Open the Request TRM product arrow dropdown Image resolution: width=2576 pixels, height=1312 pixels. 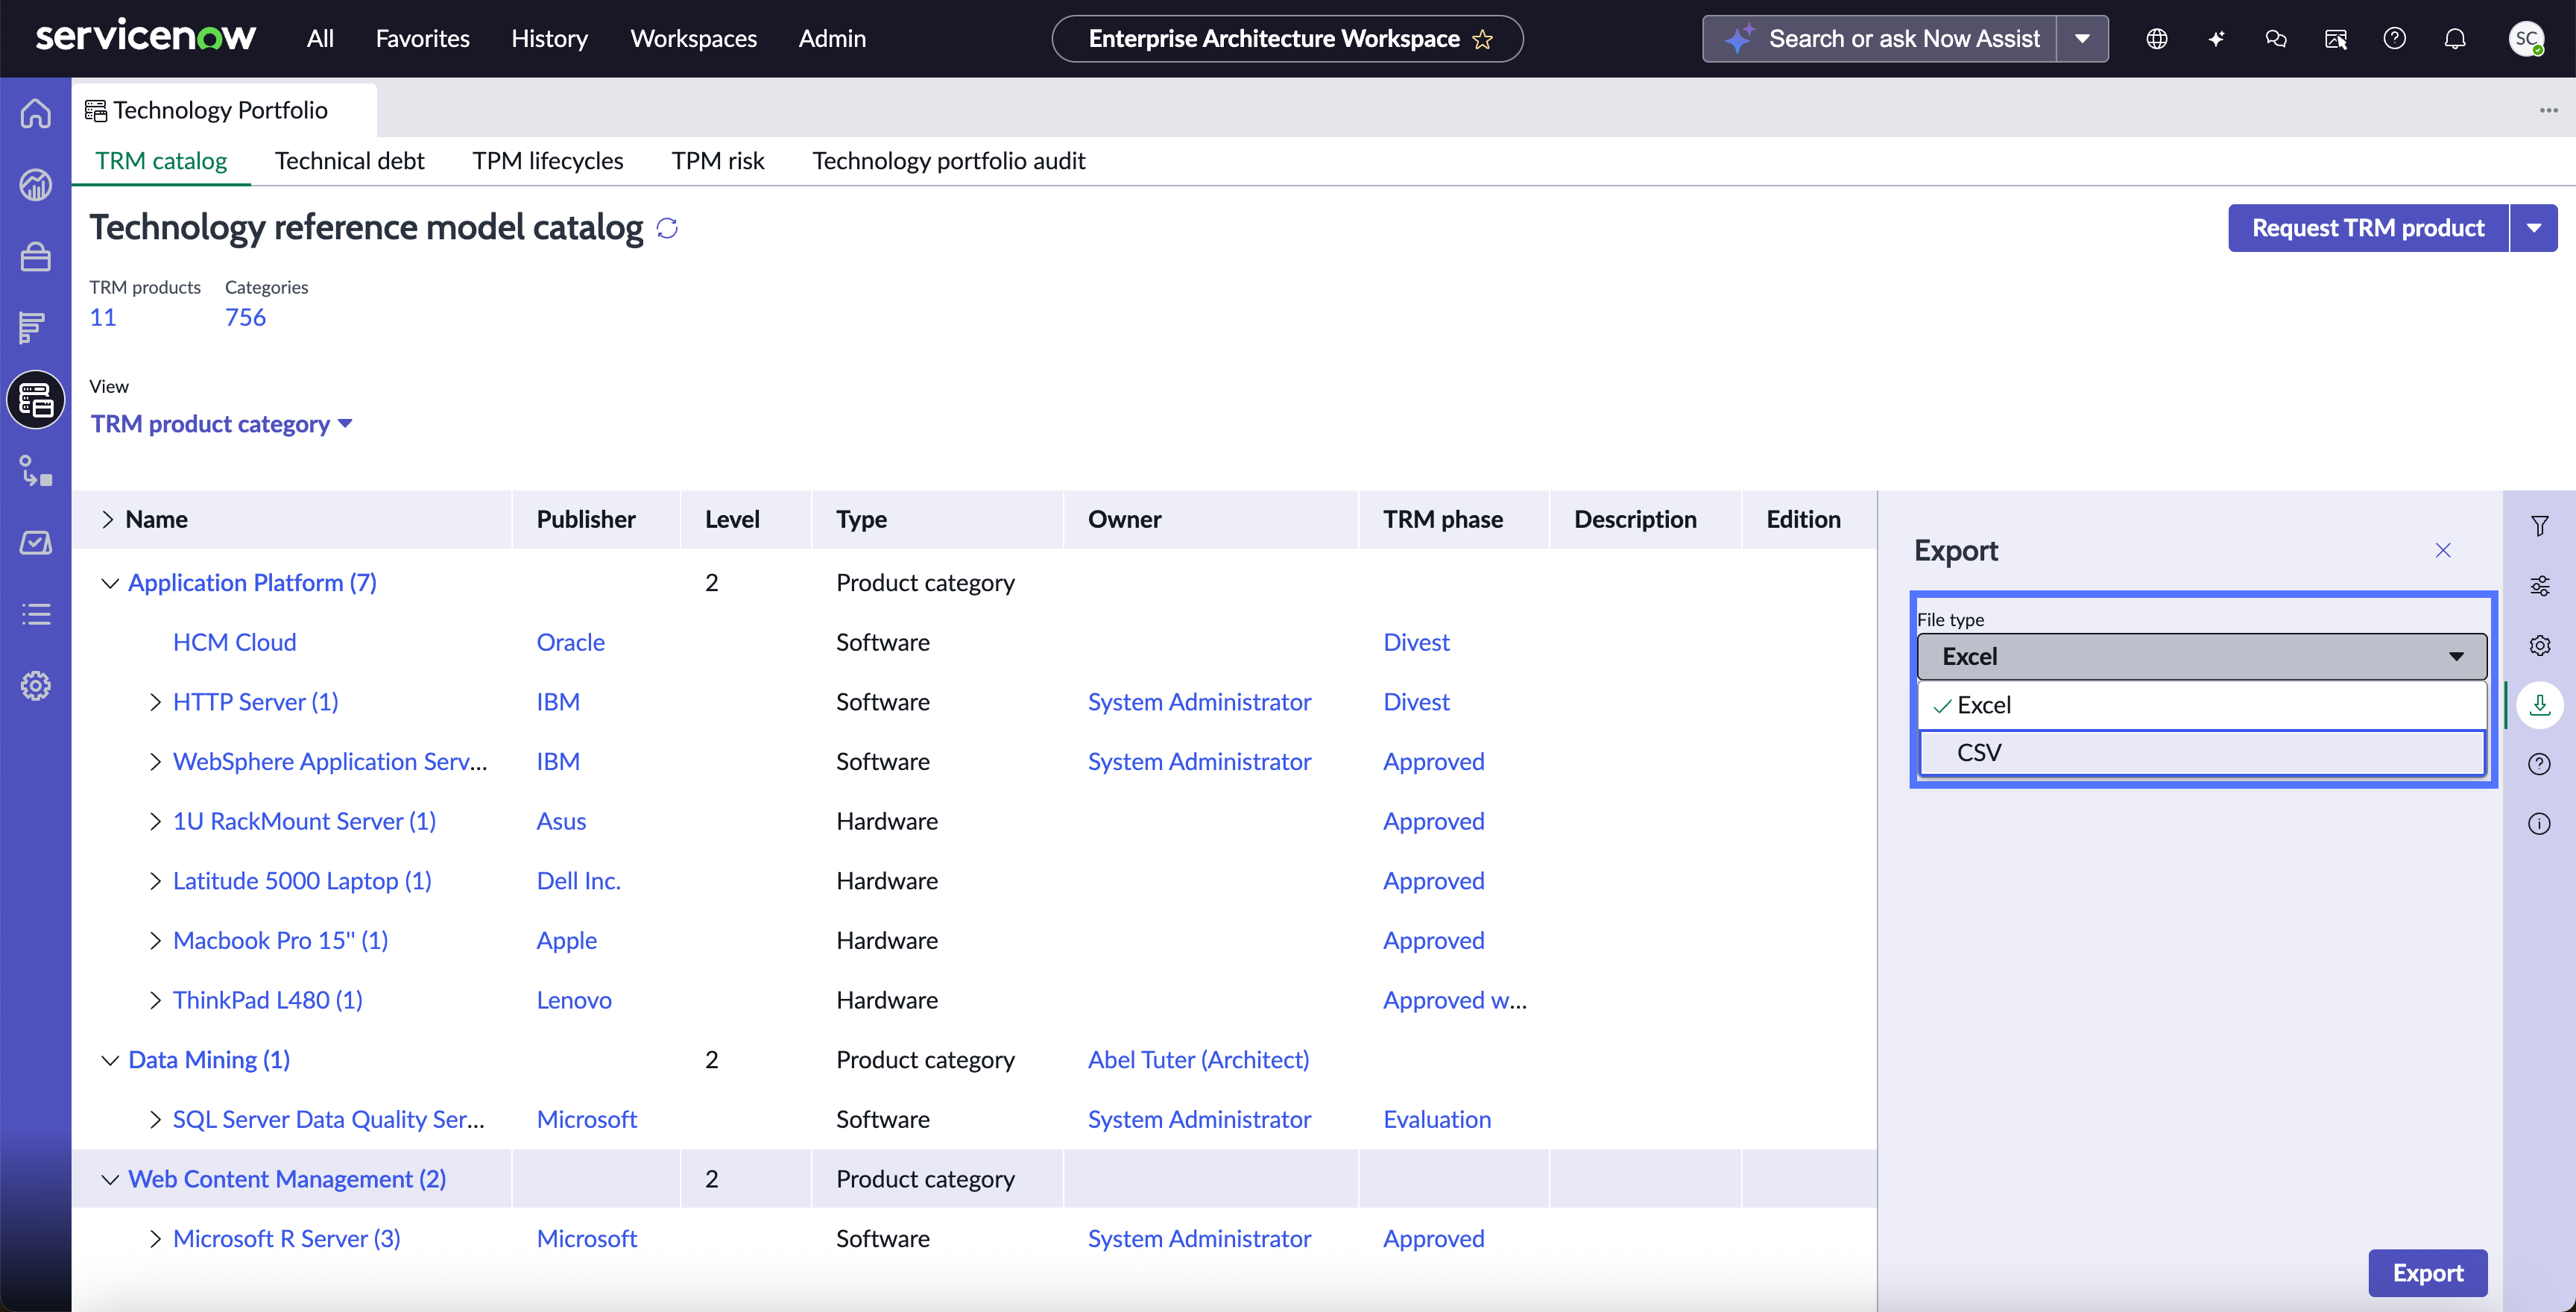coord(2534,229)
